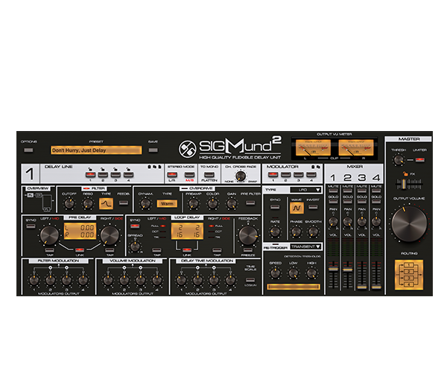Select modulator 1 button
The height and width of the screenshot is (367, 447).
coord(273,175)
